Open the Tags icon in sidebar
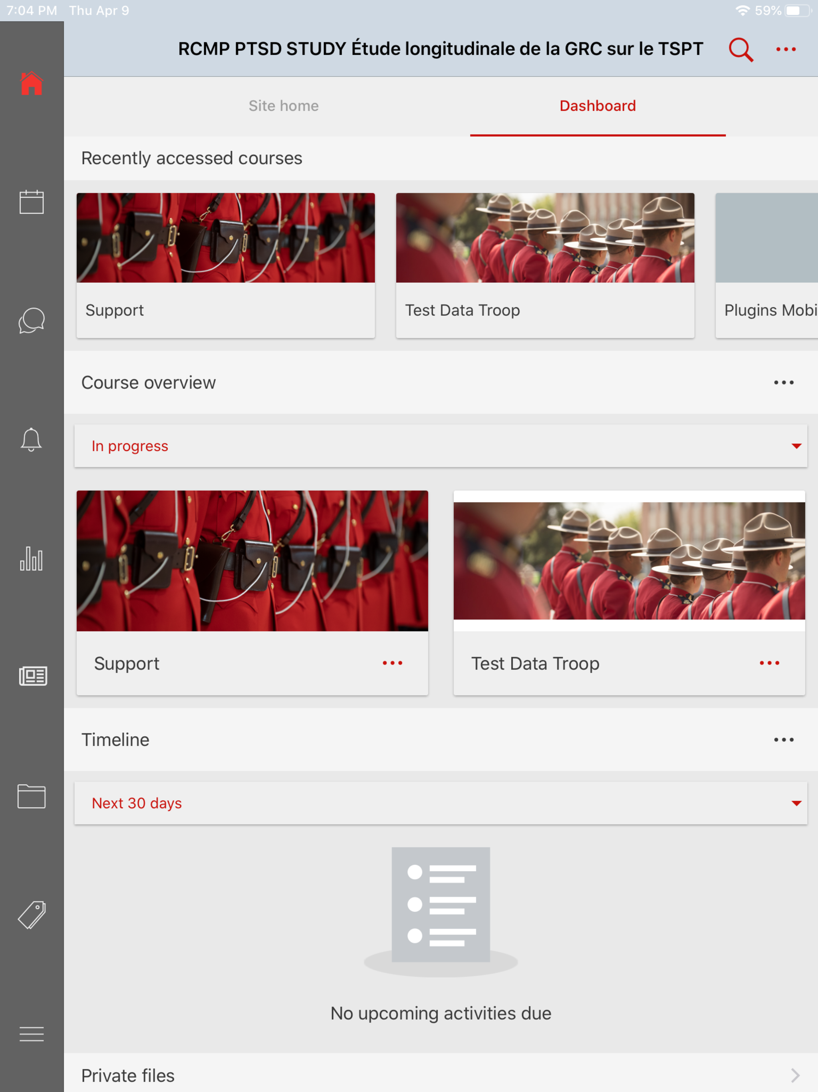This screenshot has width=818, height=1092. pos(32,915)
